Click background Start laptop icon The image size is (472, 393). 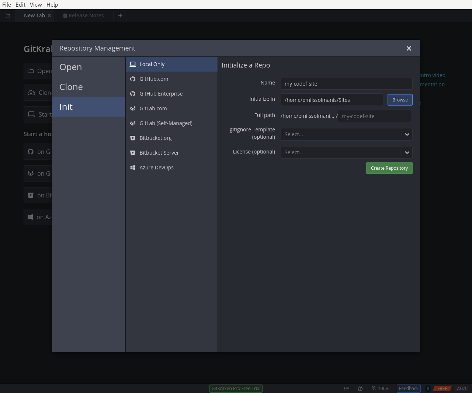pos(31,114)
